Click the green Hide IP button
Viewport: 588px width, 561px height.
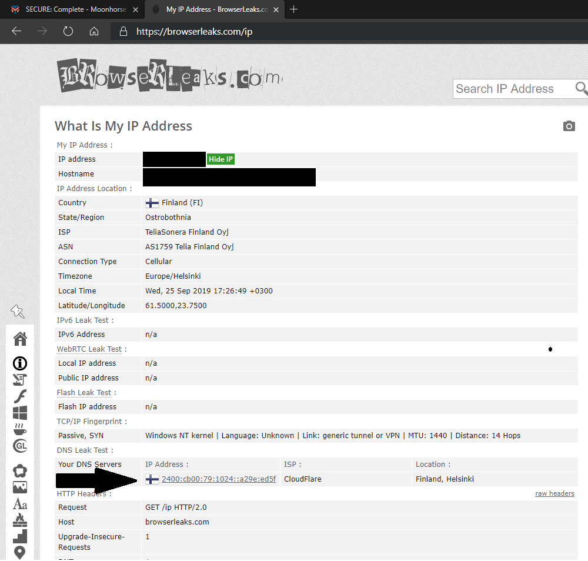click(220, 159)
